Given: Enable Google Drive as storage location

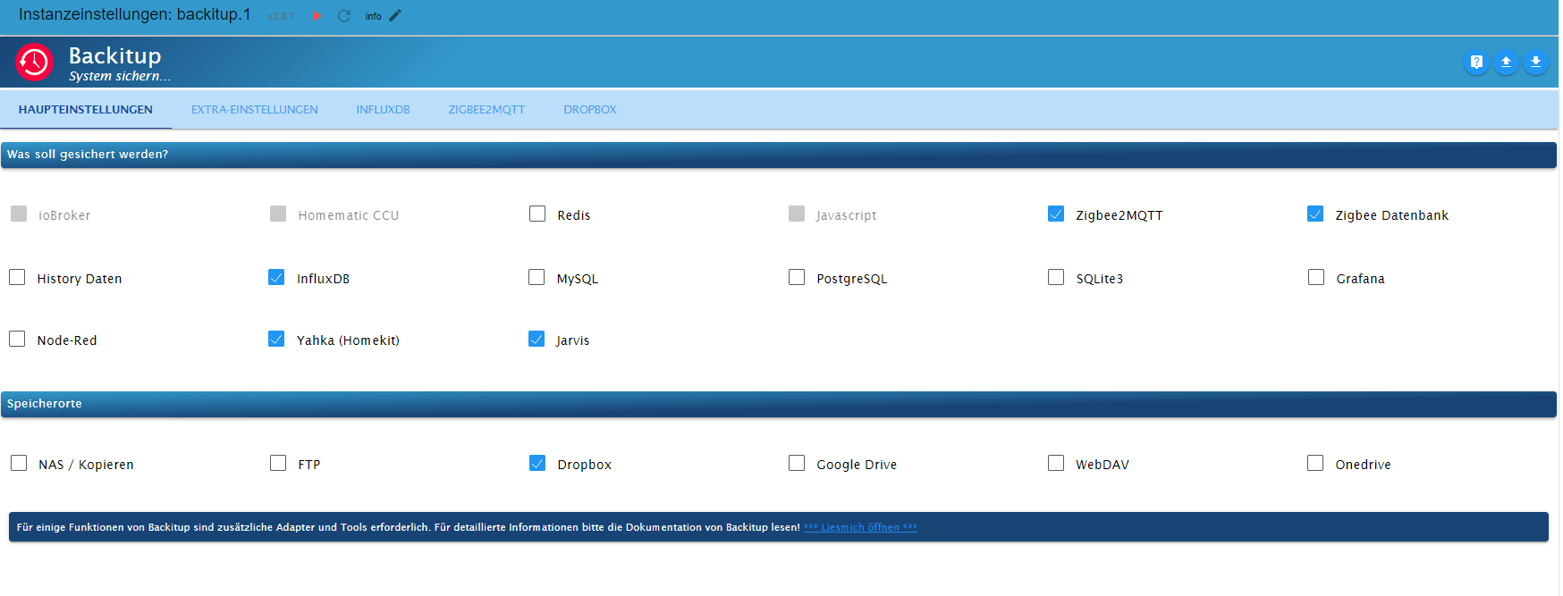Looking at the screenshot, I should [797, 463].
